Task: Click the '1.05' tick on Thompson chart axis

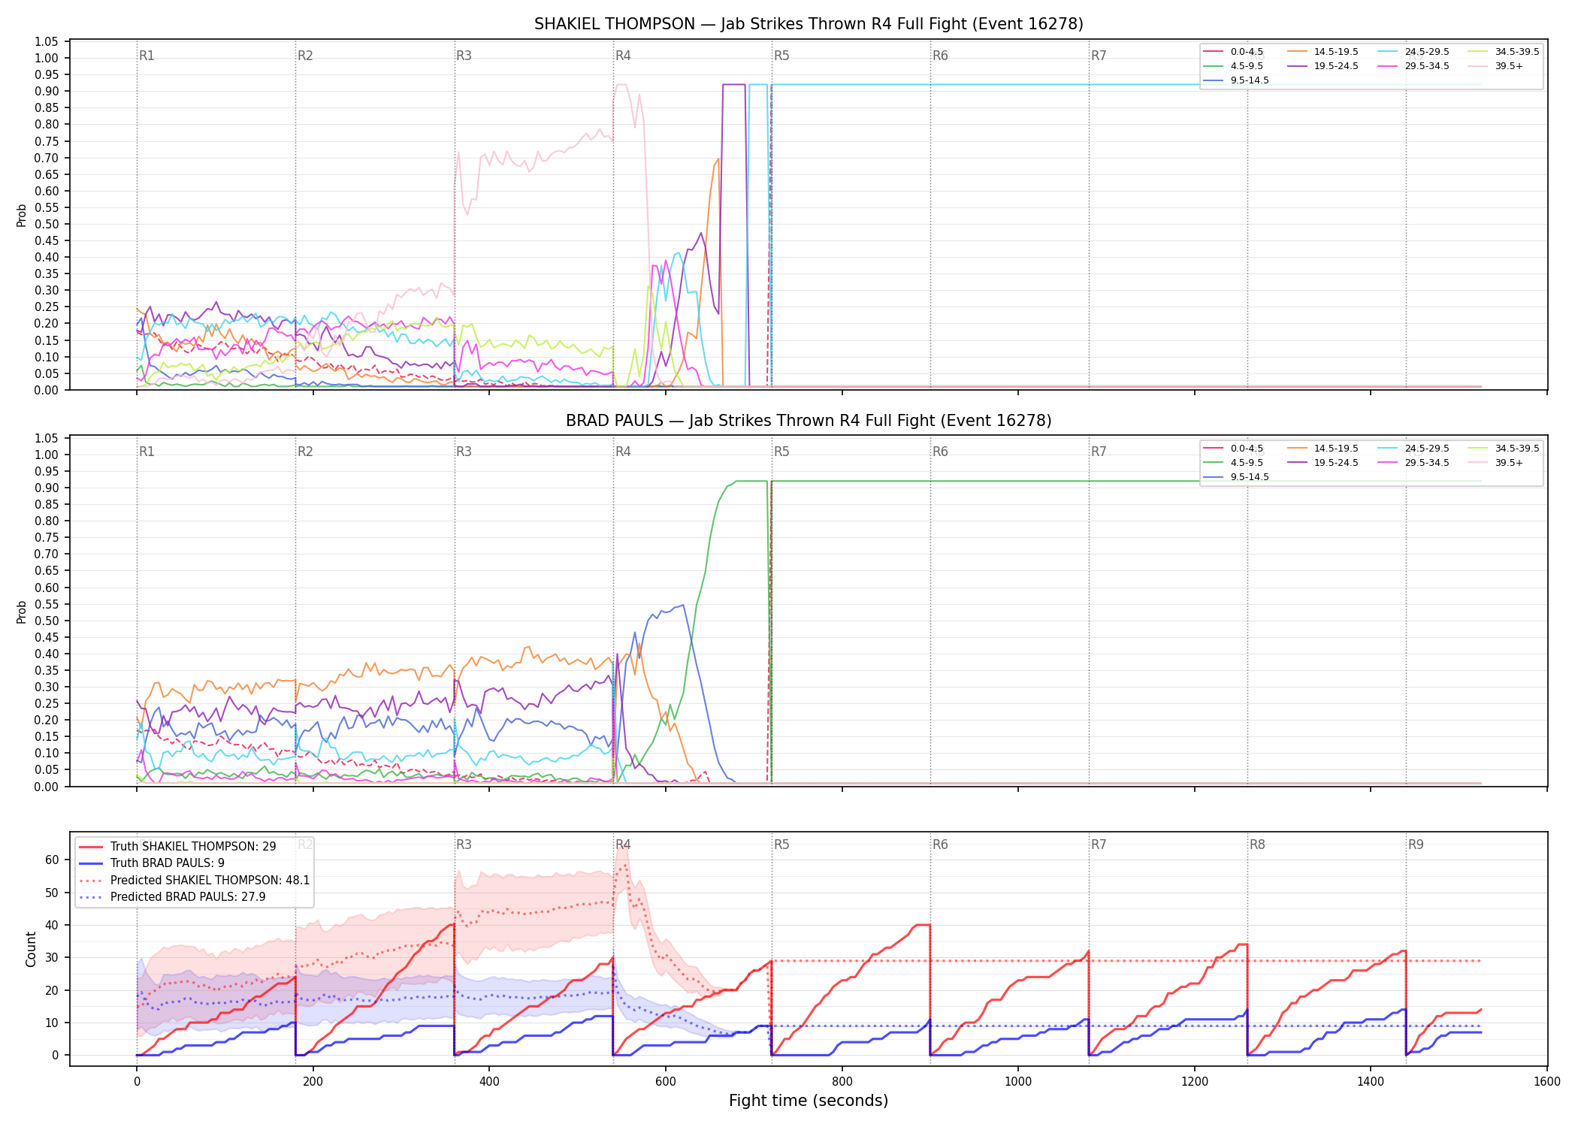Action: click(47, 41)
